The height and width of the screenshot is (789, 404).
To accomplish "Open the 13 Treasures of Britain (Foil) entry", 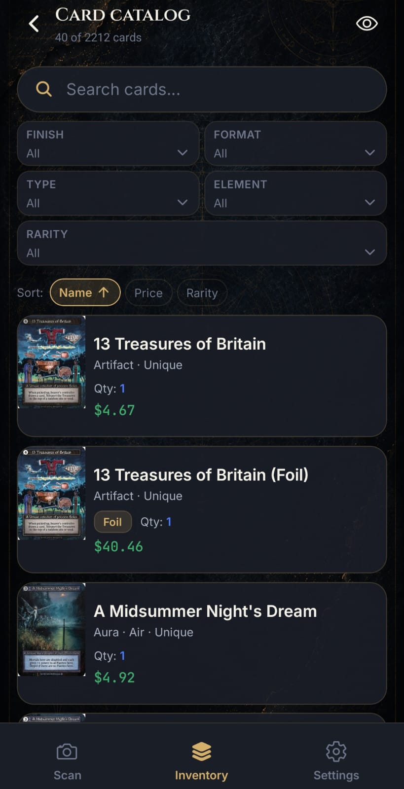I will click(202, 509).
